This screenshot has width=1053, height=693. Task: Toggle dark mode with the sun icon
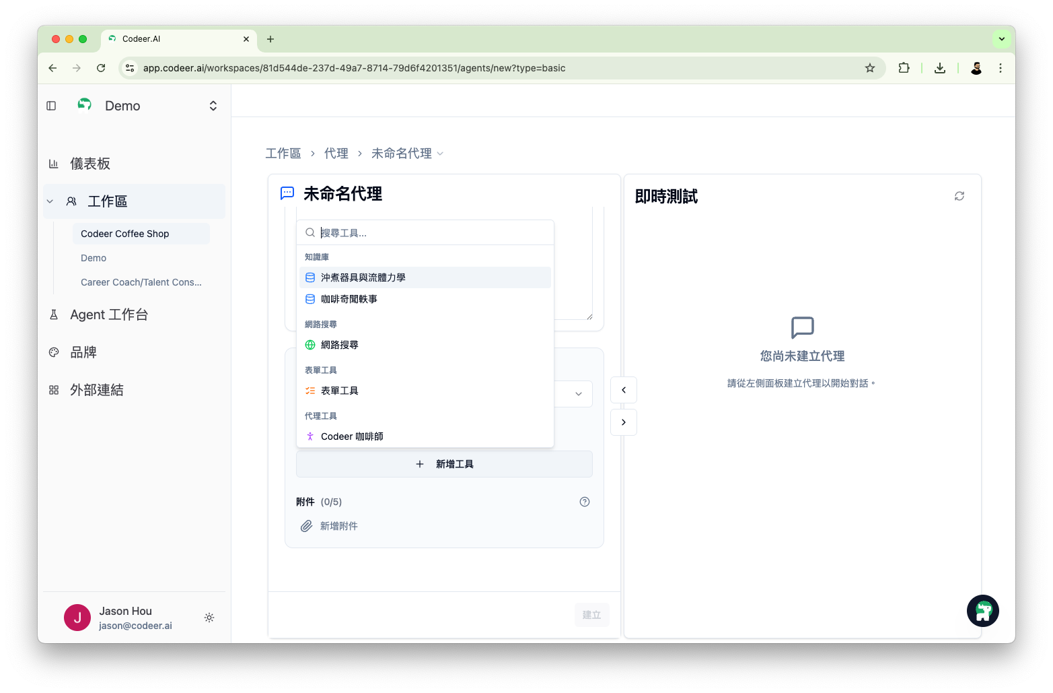pyautogui.click(x=209, y=617)
